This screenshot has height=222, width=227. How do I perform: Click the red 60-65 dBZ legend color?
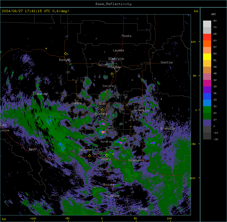point(207,37)
